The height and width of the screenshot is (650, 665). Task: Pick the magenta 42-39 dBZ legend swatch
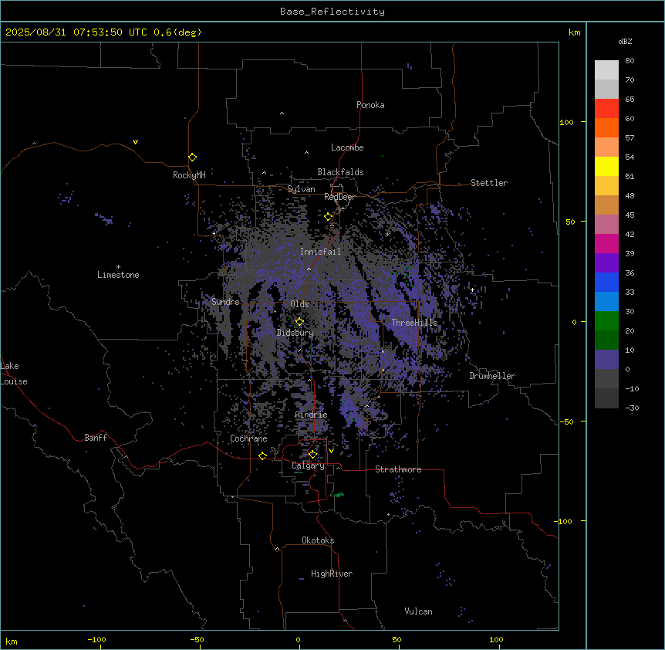[606, 244]
